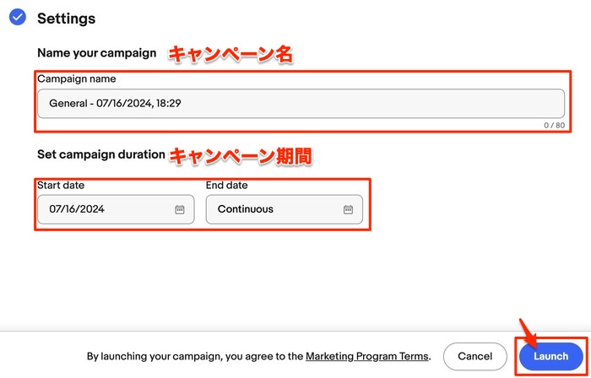Open the End date Continuous field

pyautogui.click(x=274, y=209)
